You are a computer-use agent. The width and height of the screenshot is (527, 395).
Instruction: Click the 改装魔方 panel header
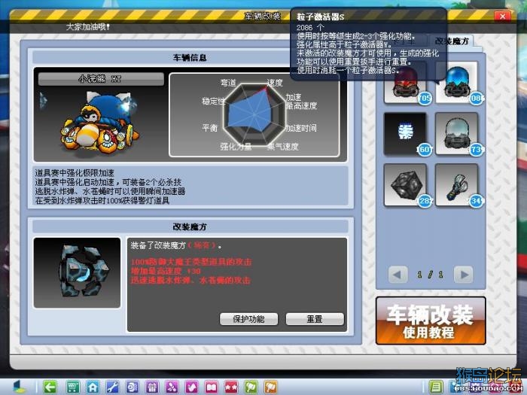190,226
